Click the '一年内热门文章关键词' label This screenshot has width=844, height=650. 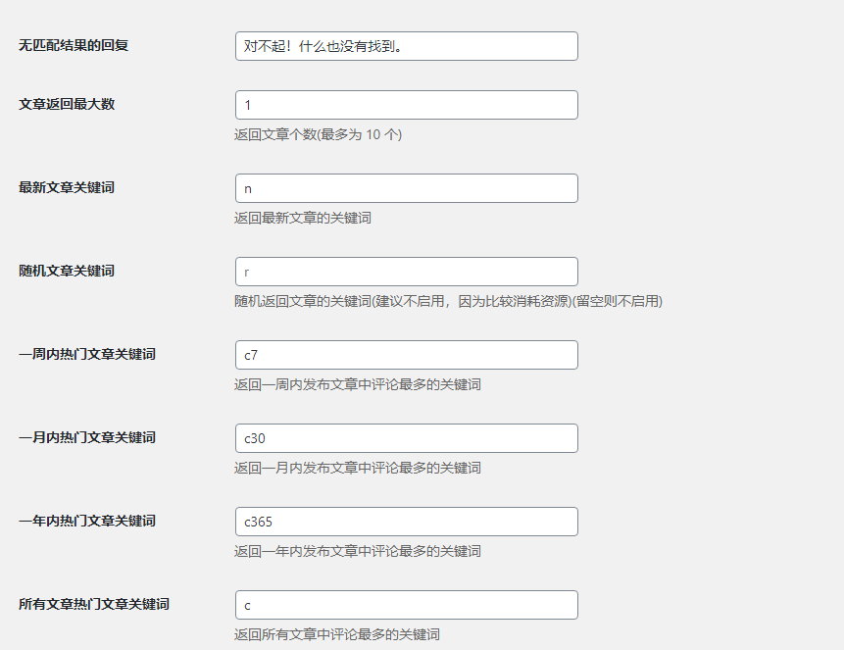click(87, 521)
